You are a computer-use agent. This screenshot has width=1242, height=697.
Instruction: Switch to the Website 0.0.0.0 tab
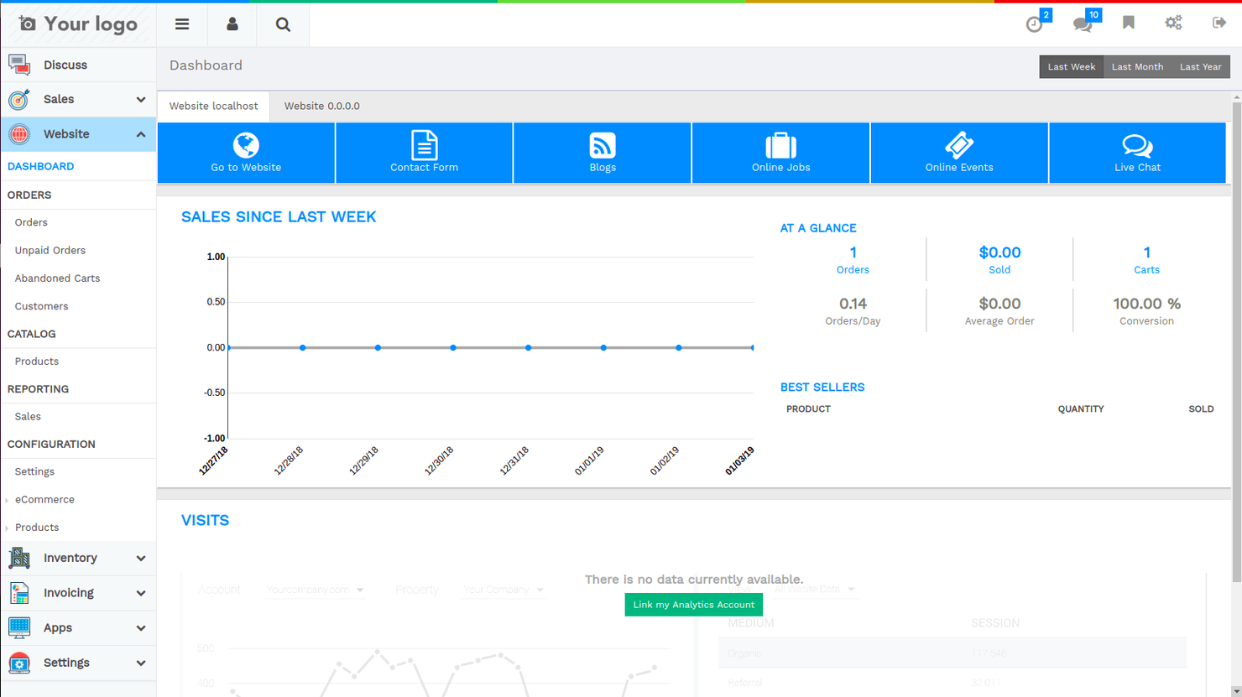point(322,106)
